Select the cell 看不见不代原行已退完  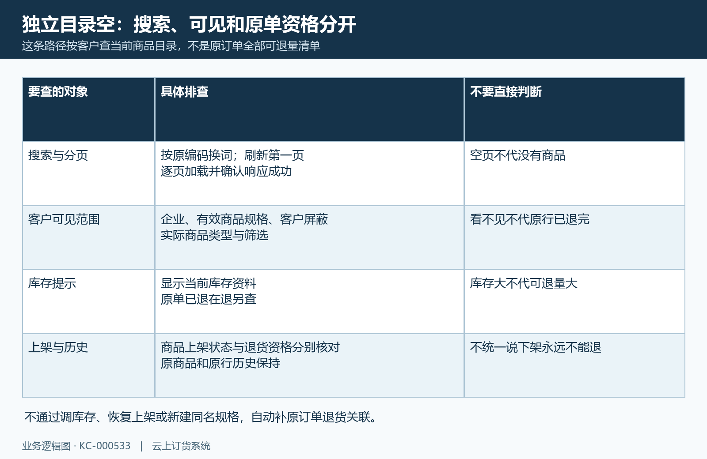tap(574, 237)
